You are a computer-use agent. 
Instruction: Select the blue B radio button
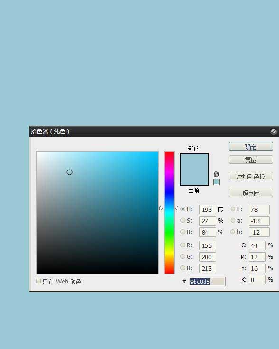click(x=183, y=268)
